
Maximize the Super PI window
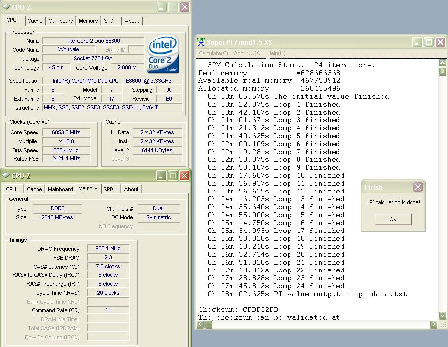click(429, 42)
